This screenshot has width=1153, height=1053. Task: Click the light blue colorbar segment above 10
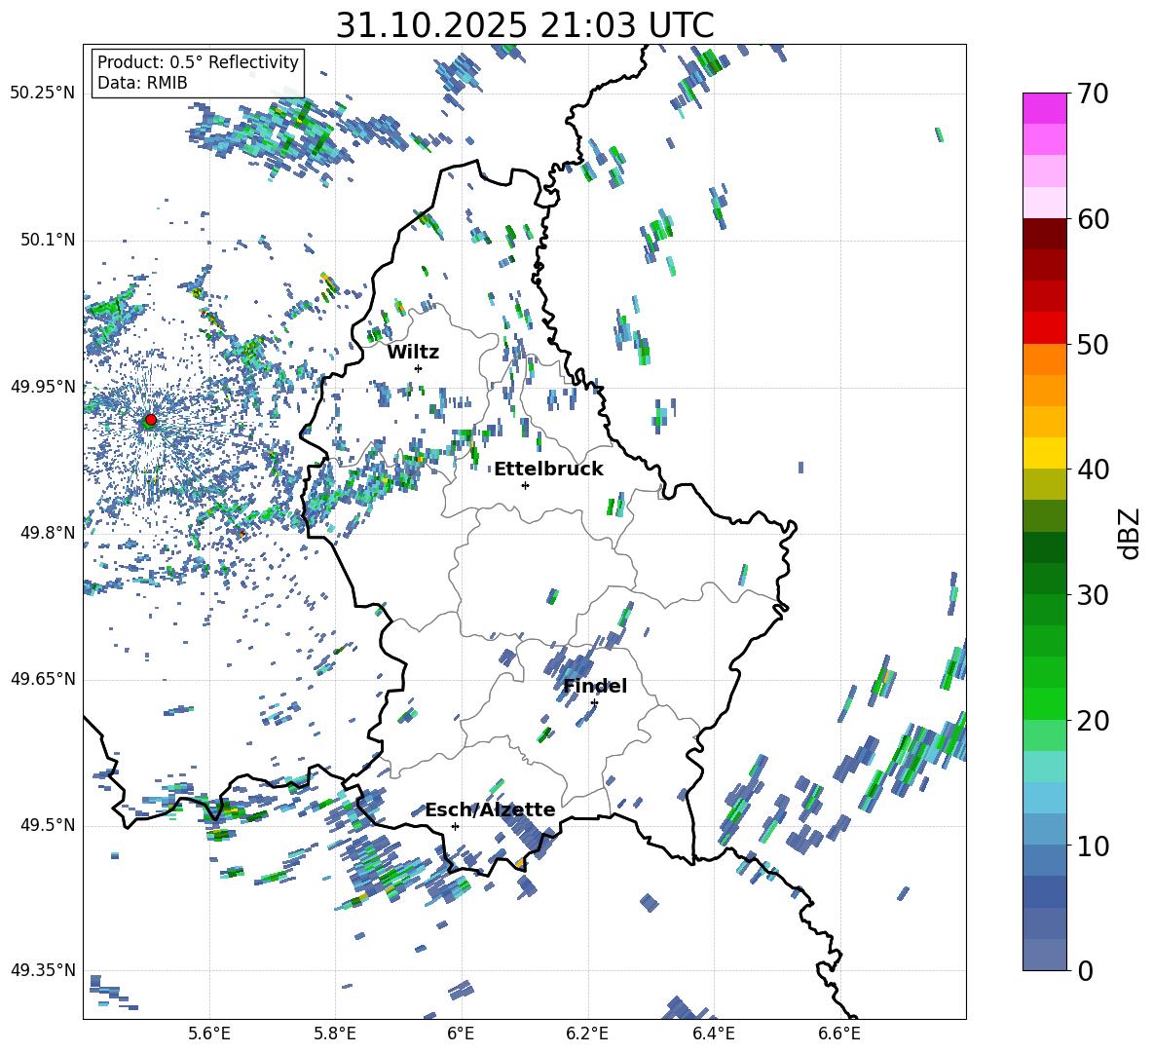click(1045, 798)
